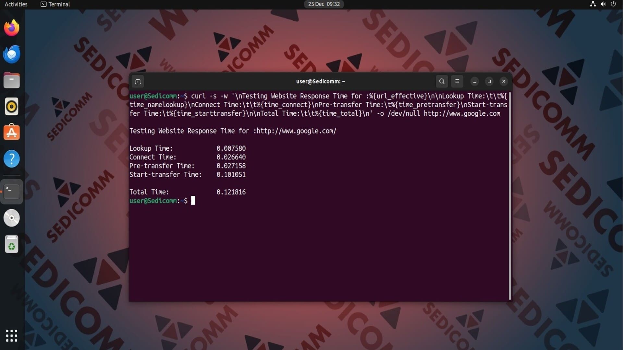The height and width of the screenshot is (350, 623).
Task: Open the volume indicator in the top bar
Action: coord(603,4)
